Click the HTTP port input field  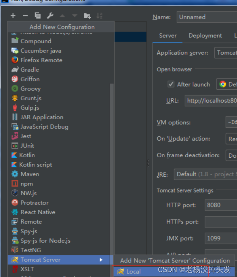[220, 205]
